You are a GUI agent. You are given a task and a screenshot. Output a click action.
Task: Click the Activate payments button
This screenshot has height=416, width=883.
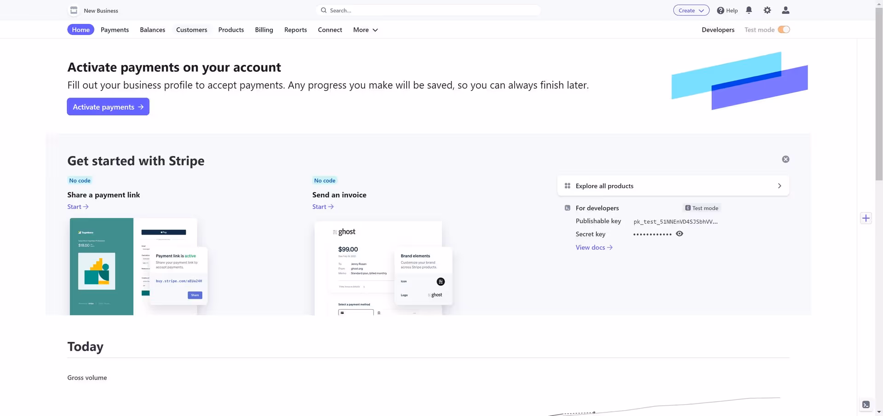click(x=108, y=107)
